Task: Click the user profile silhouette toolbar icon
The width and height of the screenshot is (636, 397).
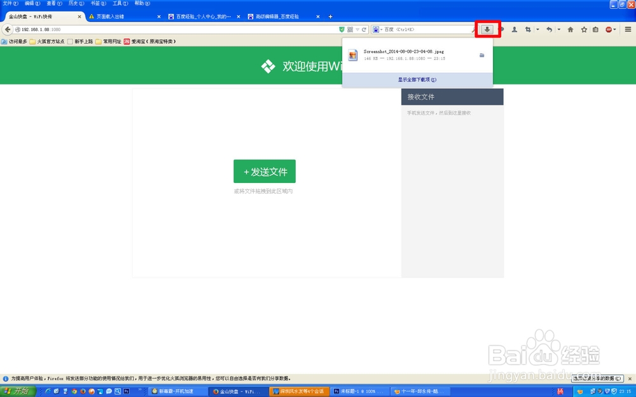Action: pyautogui.click(x=515, y=30)
